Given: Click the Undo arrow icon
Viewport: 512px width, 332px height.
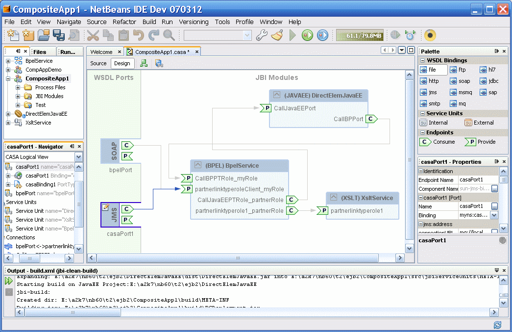Looking at the screenshot, I should (139, 35).
